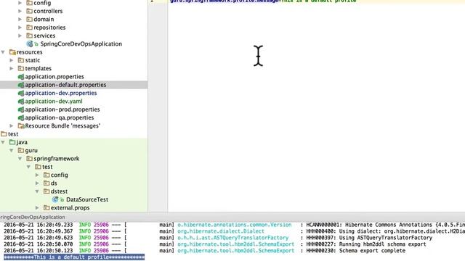Click highlighted 'This is a default profile' output

(74, 257)
